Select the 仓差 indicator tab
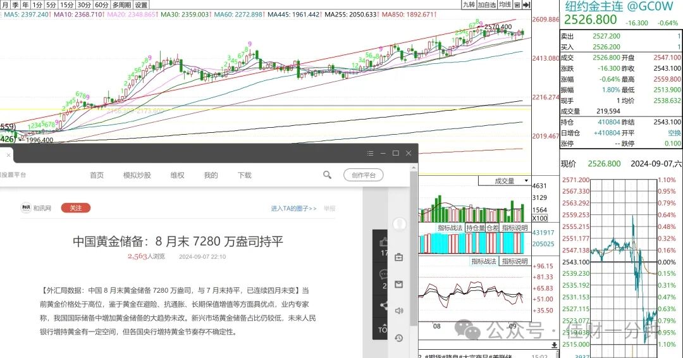Viewport: 683px width, 358px height. [493, 227]
